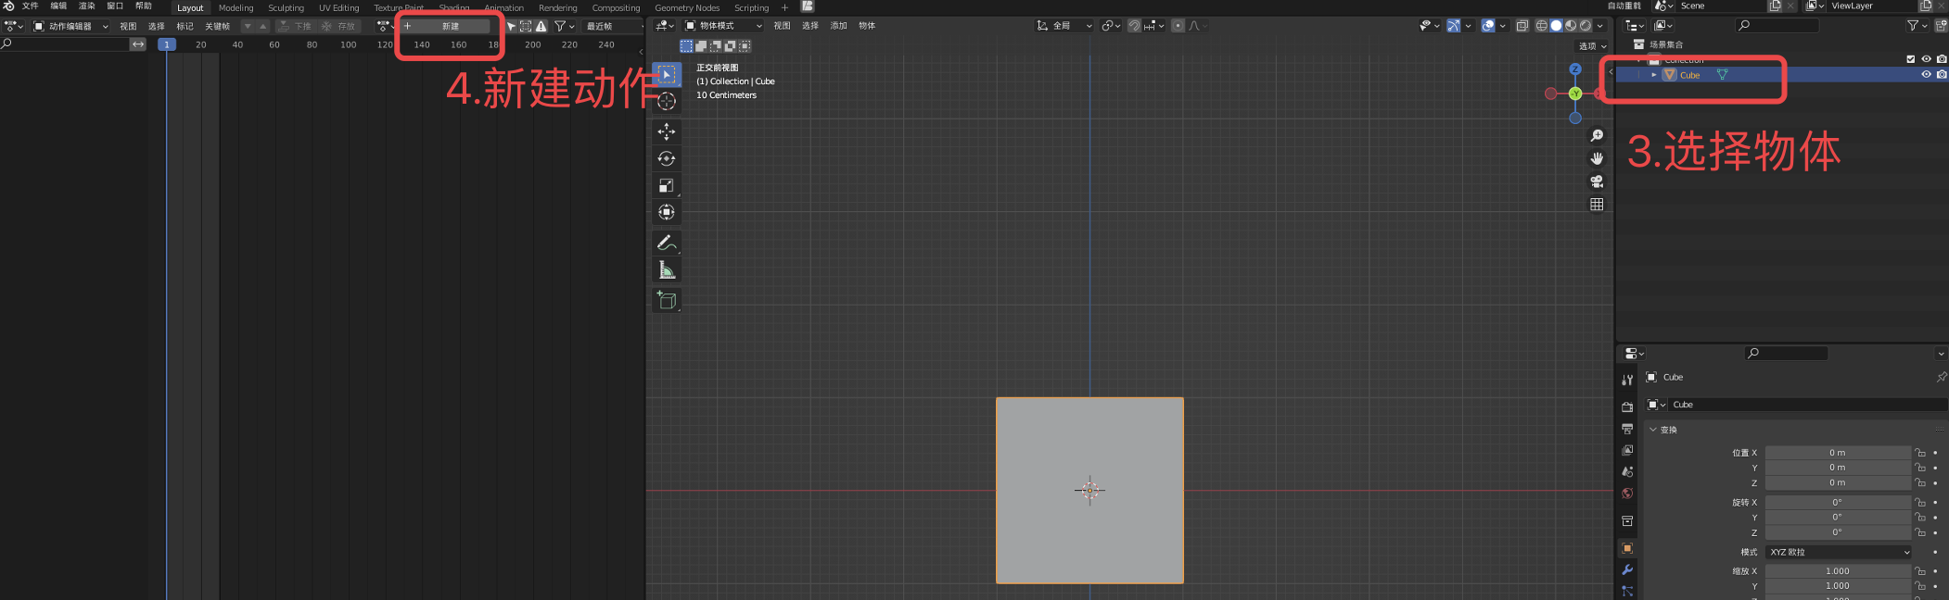This screenshot has height=600, width=1949.
Task: Switch to the Modeling workspace tab
Action: 236,7
